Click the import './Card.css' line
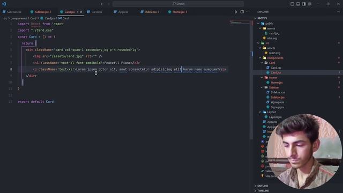The height and width of the screenshot is (193, 343). pos(36,31)
